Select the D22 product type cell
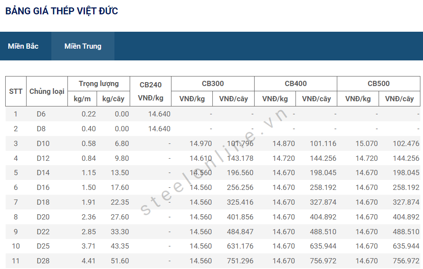423x269 pixels. coord(43,232)
